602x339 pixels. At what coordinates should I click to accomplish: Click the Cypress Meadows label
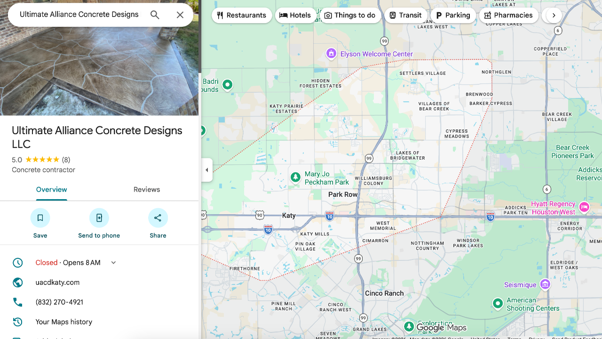(457, 134)
